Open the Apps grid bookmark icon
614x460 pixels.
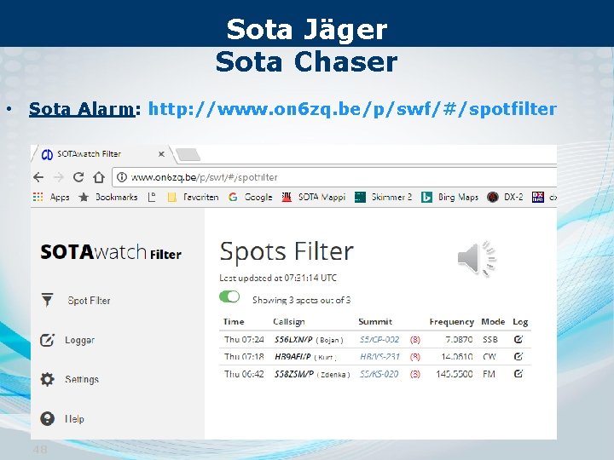click(38, 197)
